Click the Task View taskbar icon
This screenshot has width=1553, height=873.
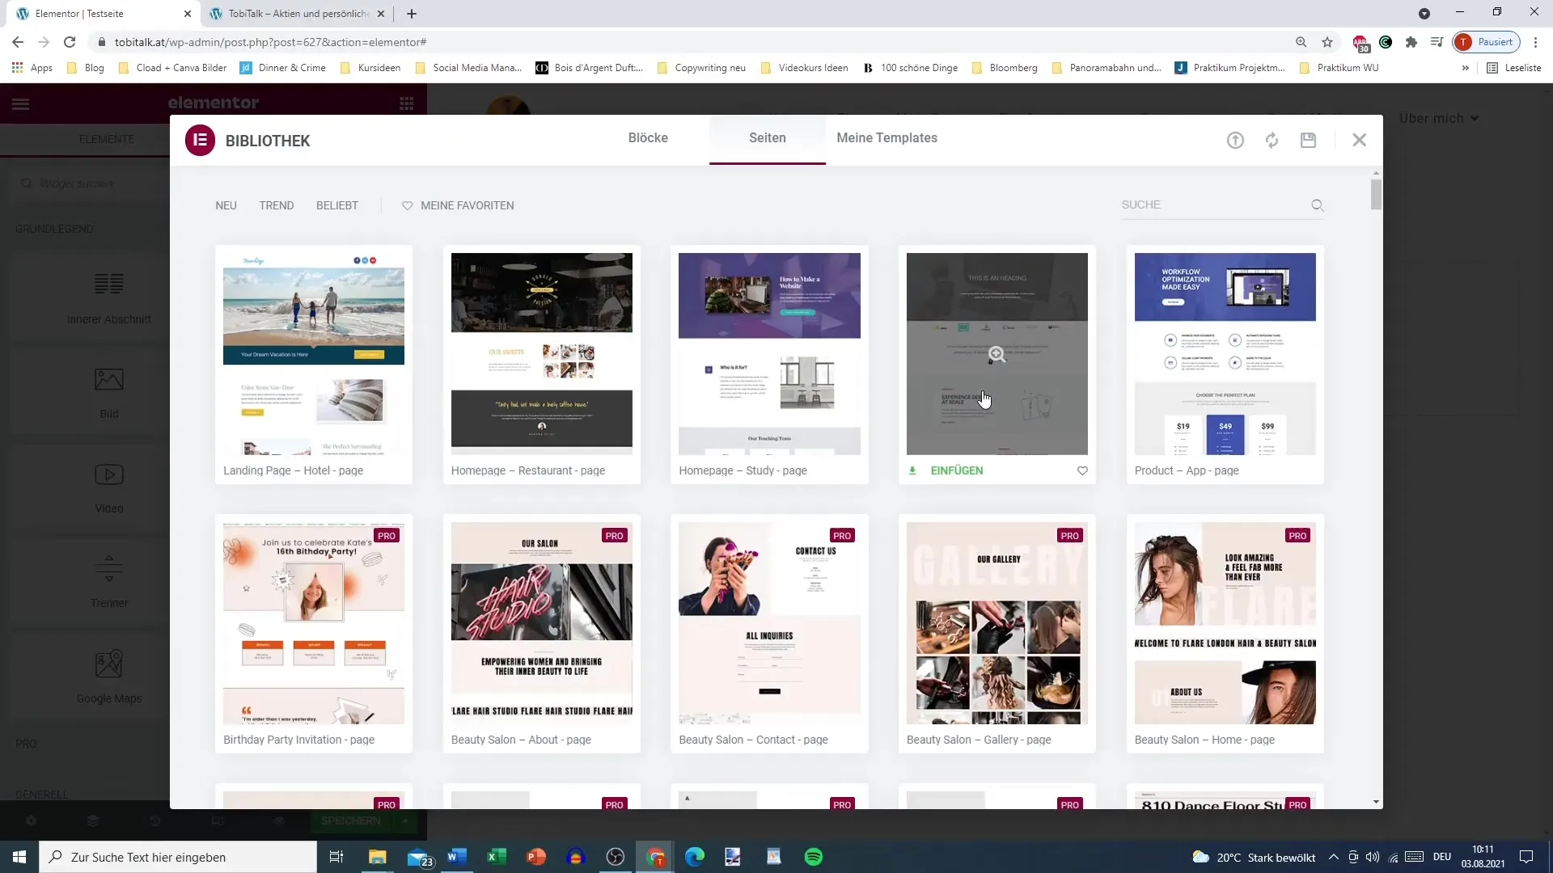pyautogui.click(x=336, y=857)
